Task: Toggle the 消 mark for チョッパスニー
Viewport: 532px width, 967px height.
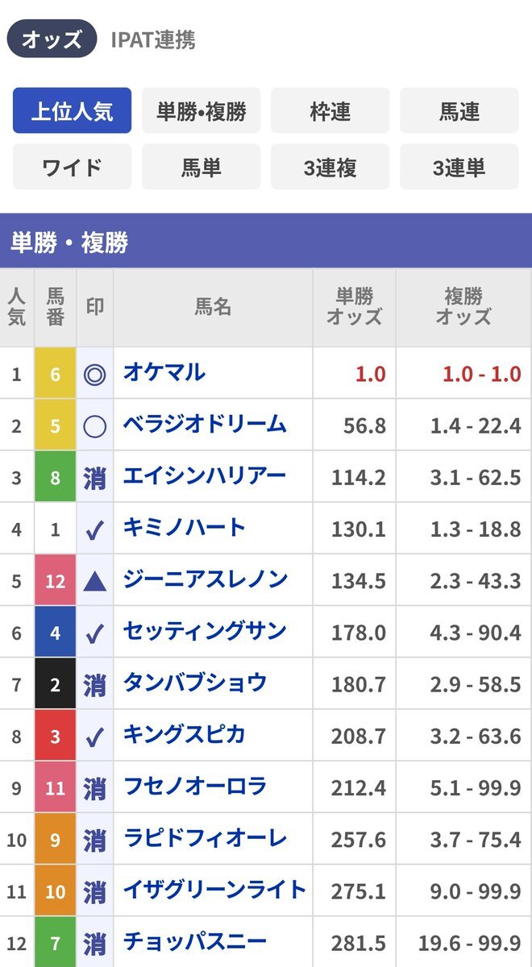Action: click(95, 941)
